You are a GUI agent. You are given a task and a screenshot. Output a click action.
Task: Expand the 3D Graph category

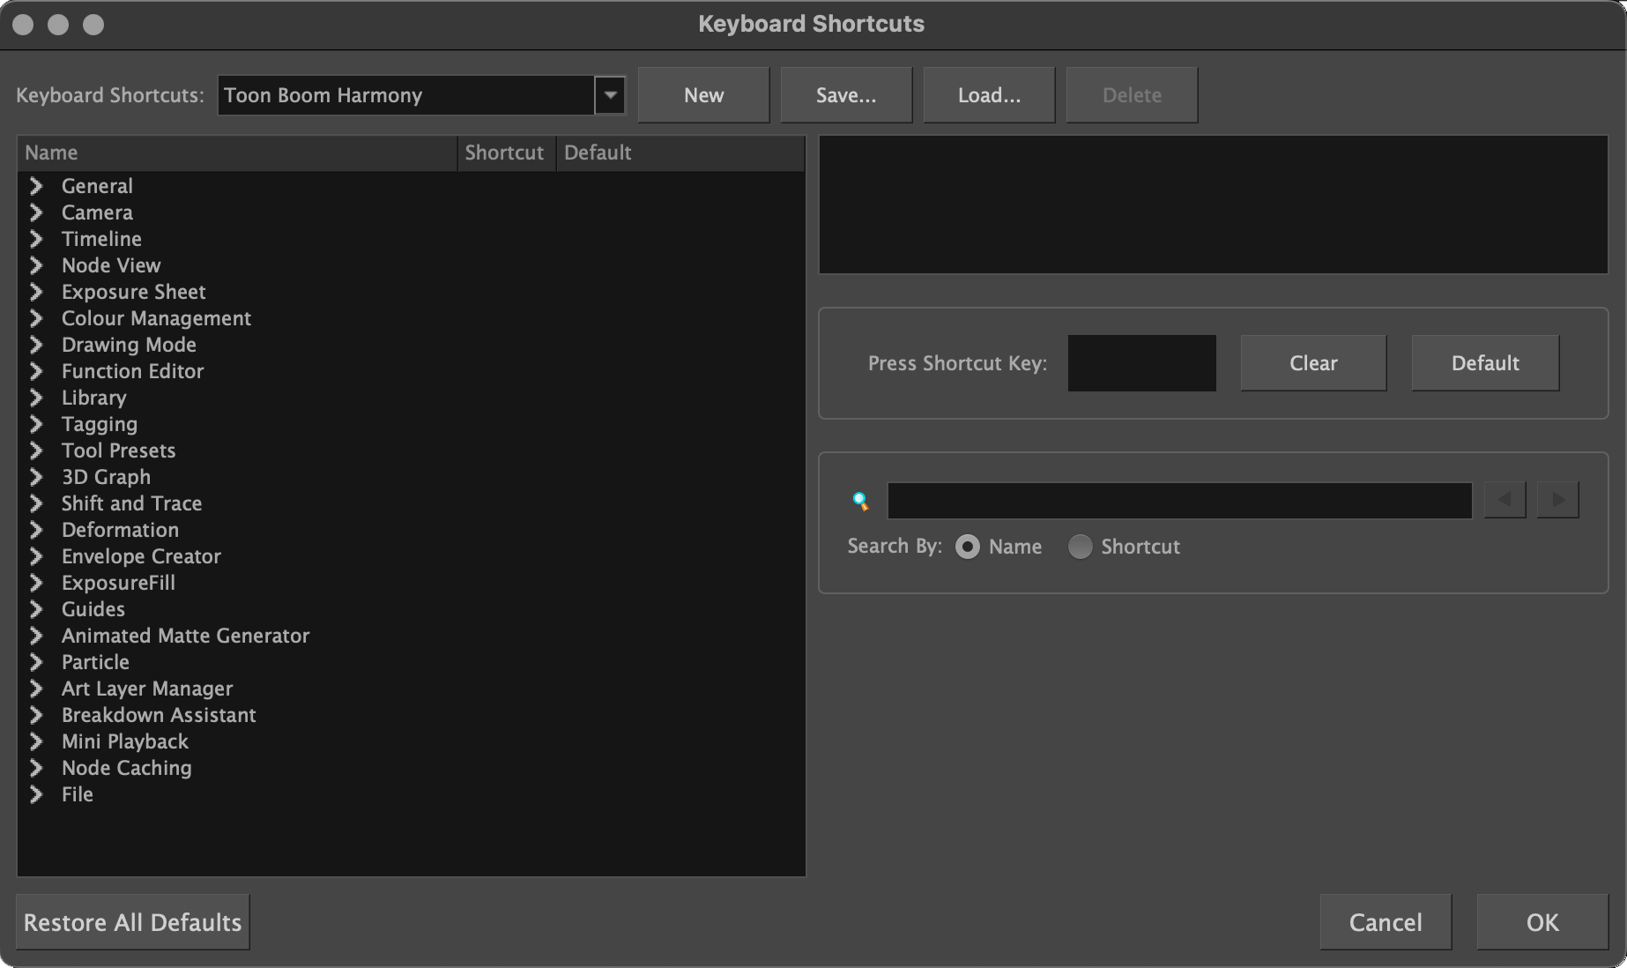(x=36, y=477)
